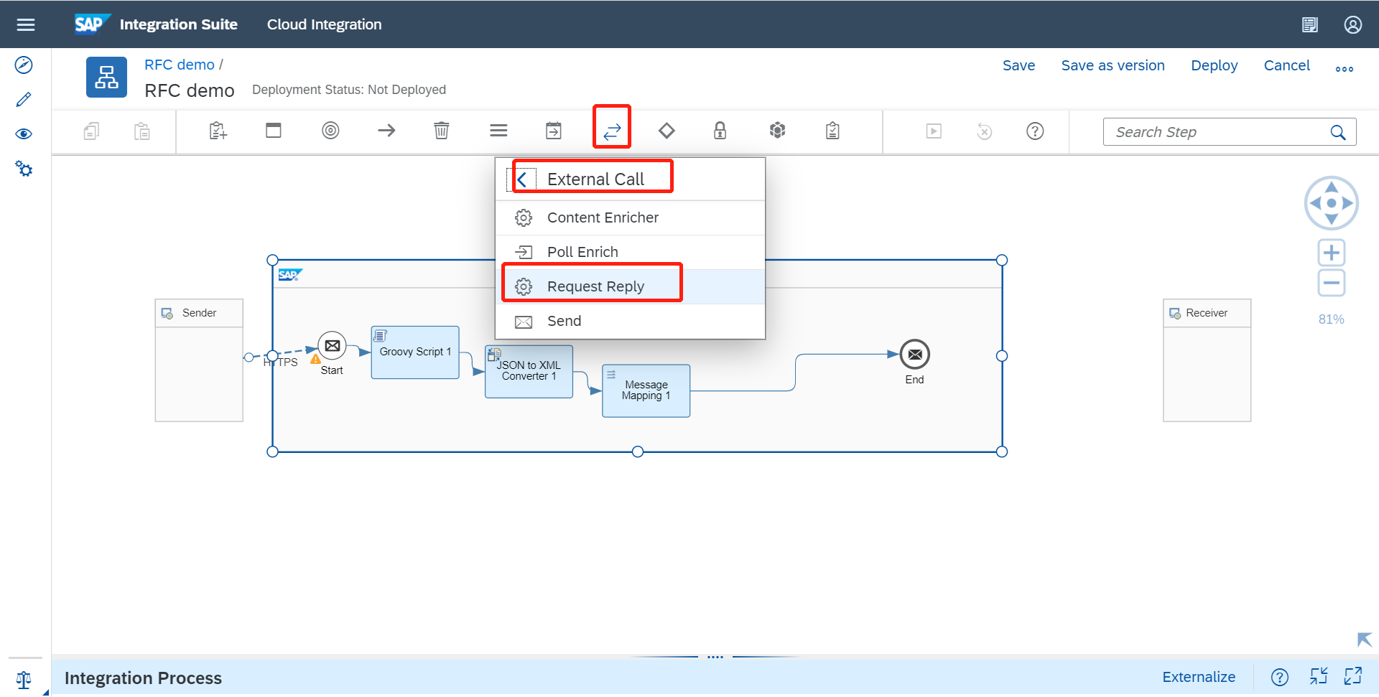
Task: Click the Process palette icon
Action: pyautogui.click(x=274, y=131)
